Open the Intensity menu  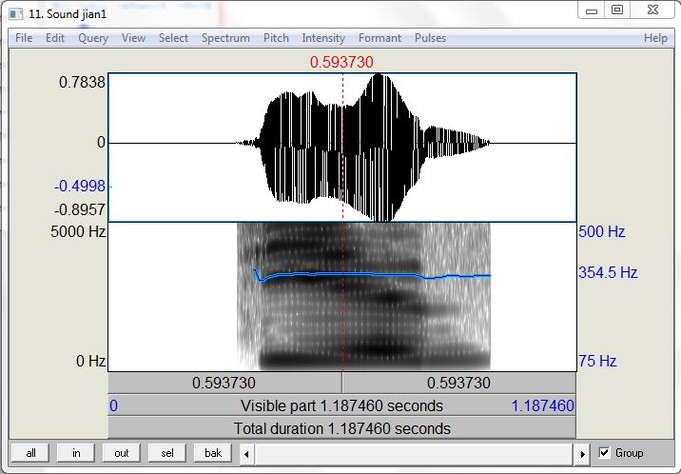point(323,38)
